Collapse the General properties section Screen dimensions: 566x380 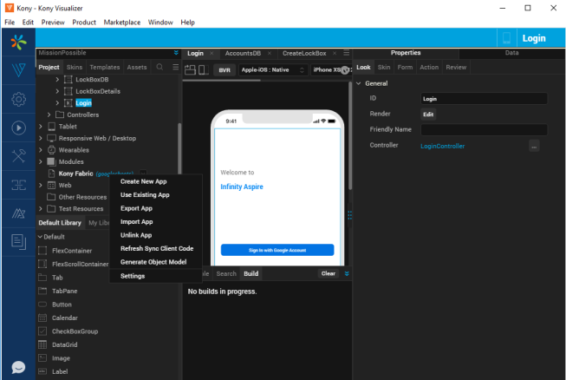[x=359, y=83]
